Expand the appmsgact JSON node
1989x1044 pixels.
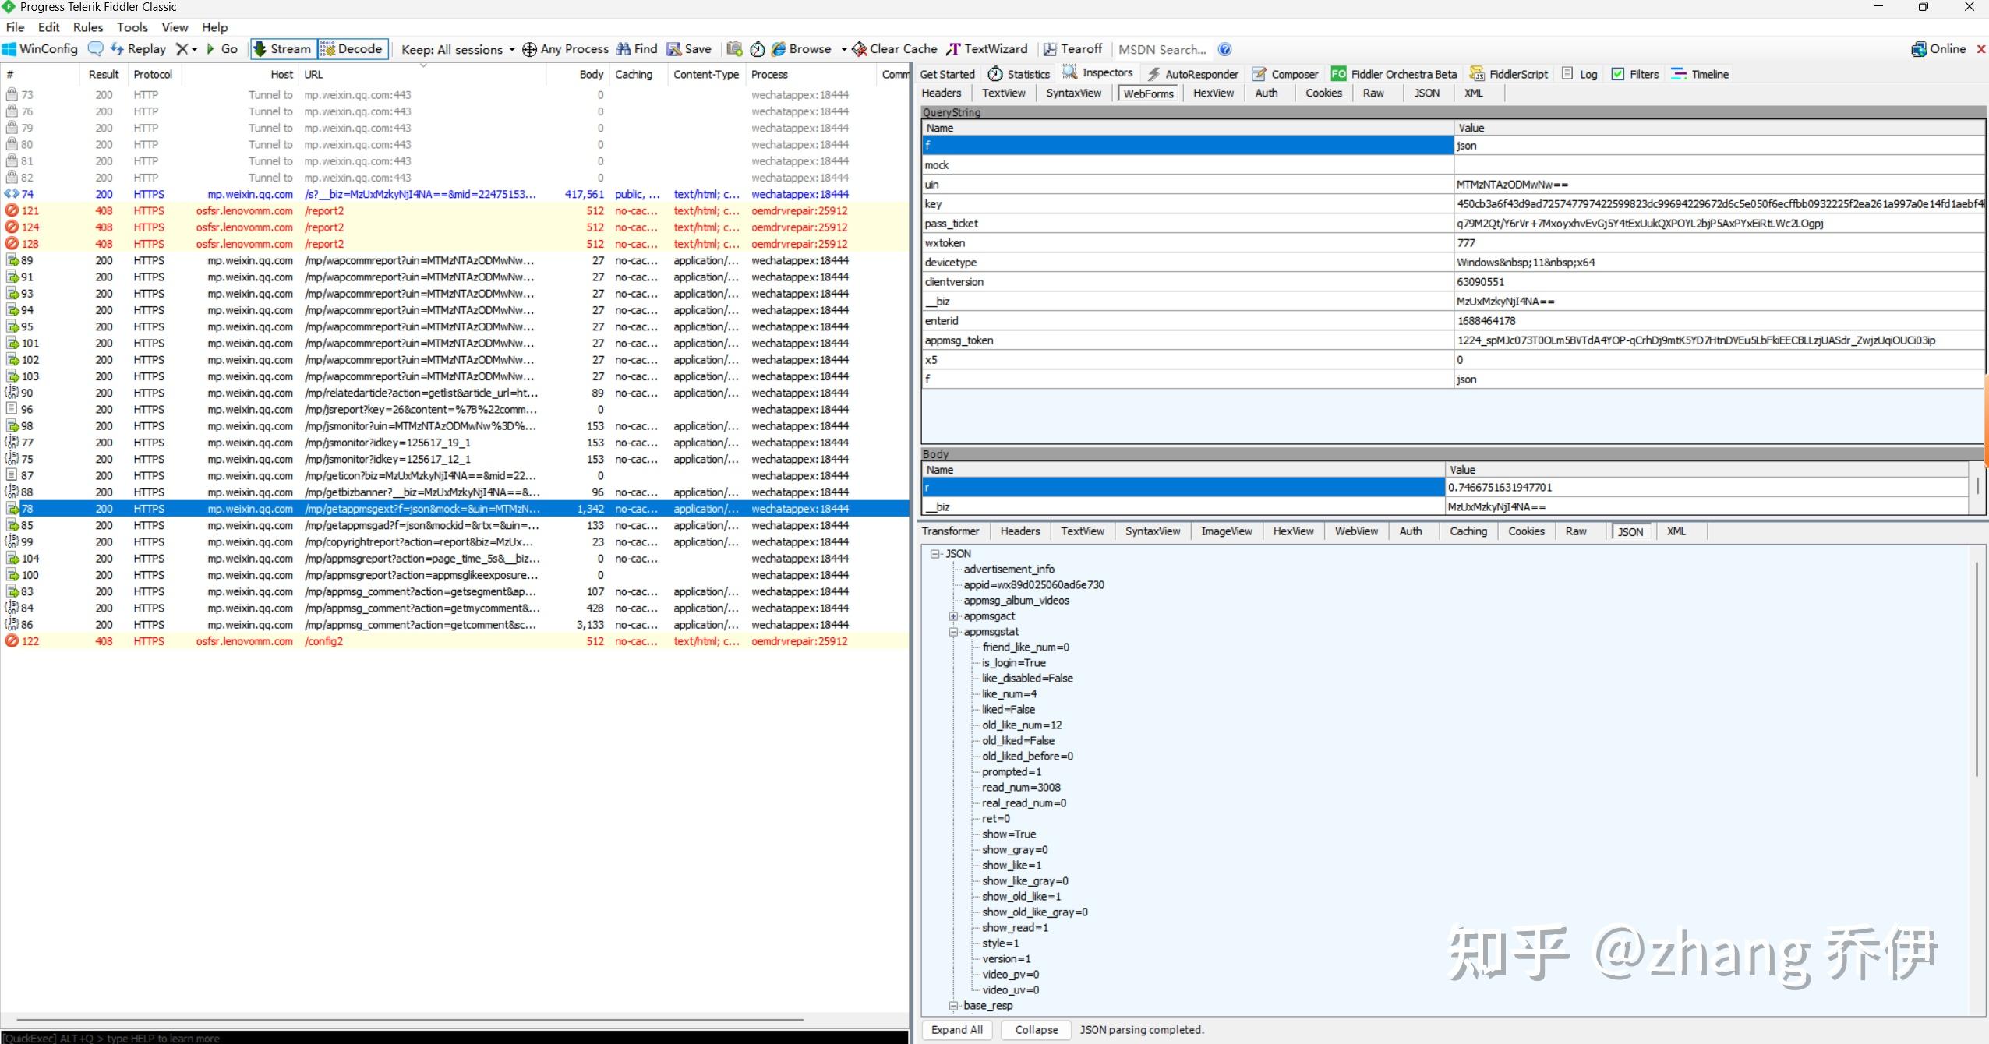[x=952, y=616]
